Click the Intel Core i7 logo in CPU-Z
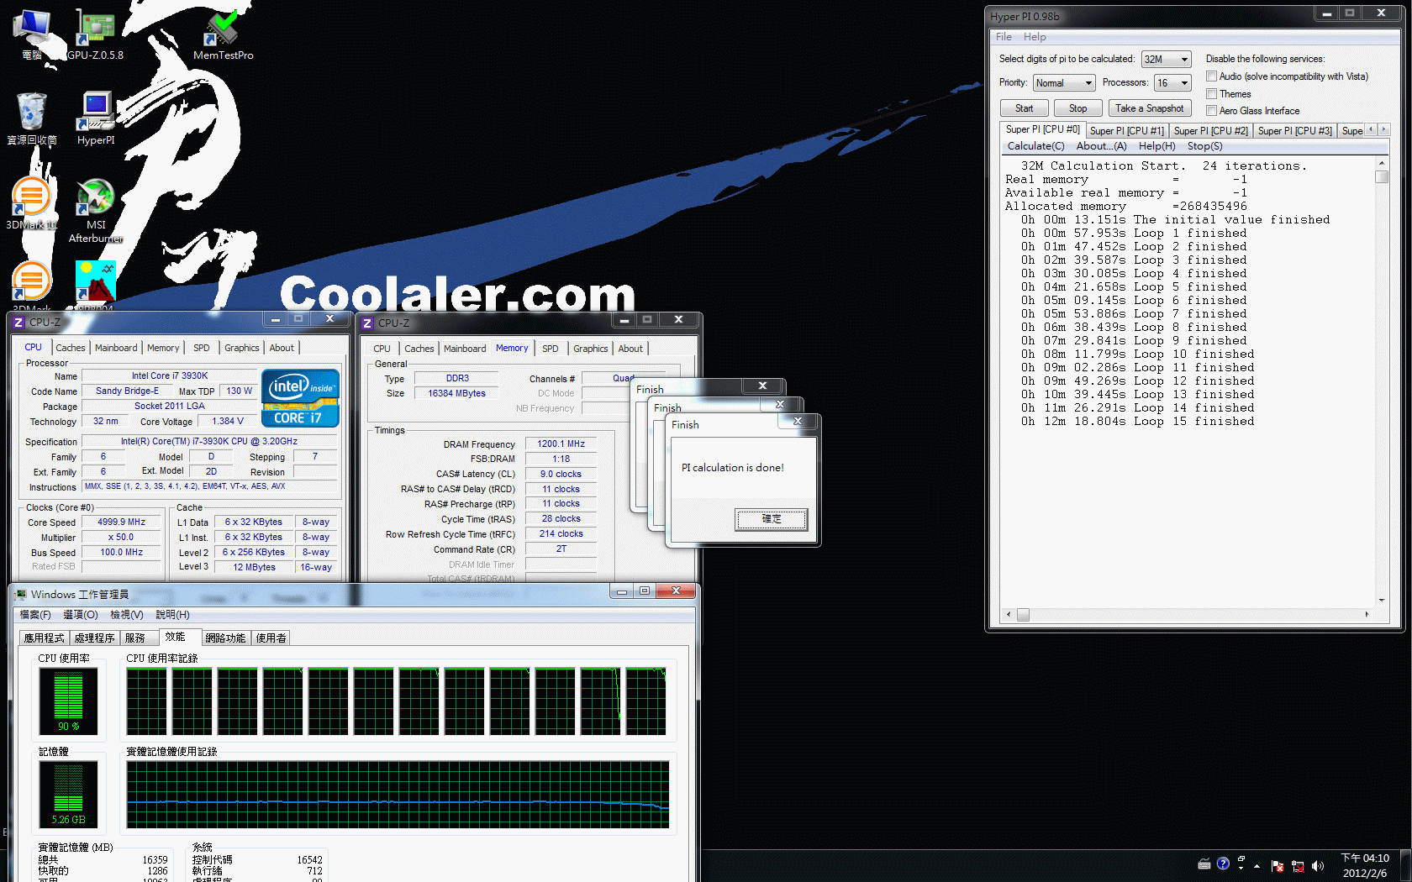The width and height of the screenshot is (1412, 882). click(x=300, y=398)
